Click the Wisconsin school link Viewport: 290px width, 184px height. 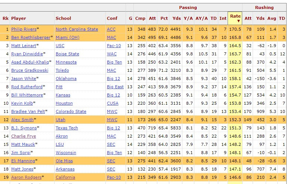click(x=66, y=153)
